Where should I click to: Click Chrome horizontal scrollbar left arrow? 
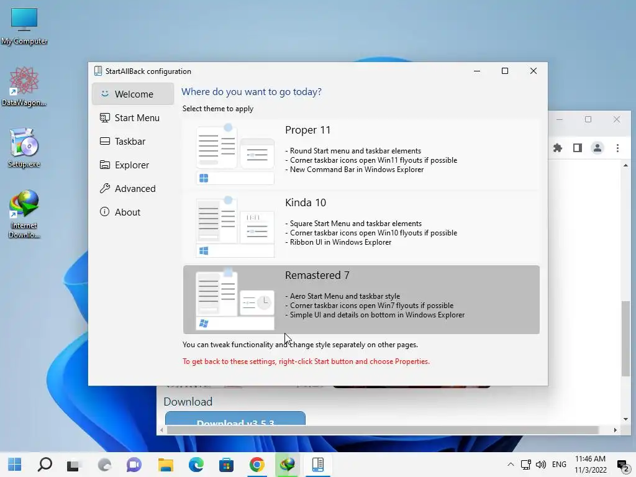coord(161,430)
